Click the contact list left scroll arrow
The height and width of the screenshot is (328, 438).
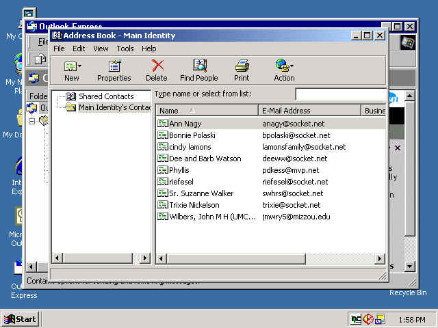pos(162,258)
